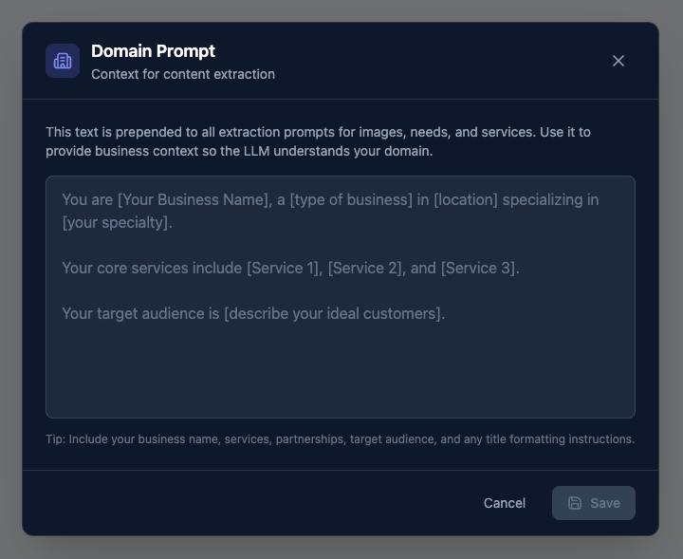The height and width of the screenshot is (559, 683).
Task: Click the Save button
Action: point(593,503)
